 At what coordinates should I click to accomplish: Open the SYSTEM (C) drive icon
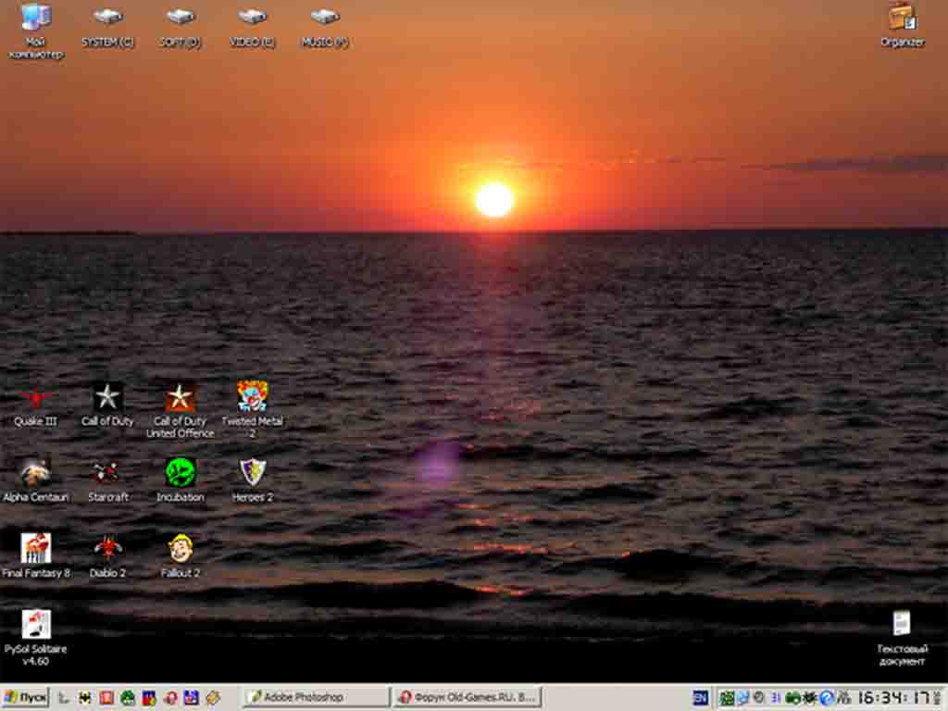click(107, 19)
